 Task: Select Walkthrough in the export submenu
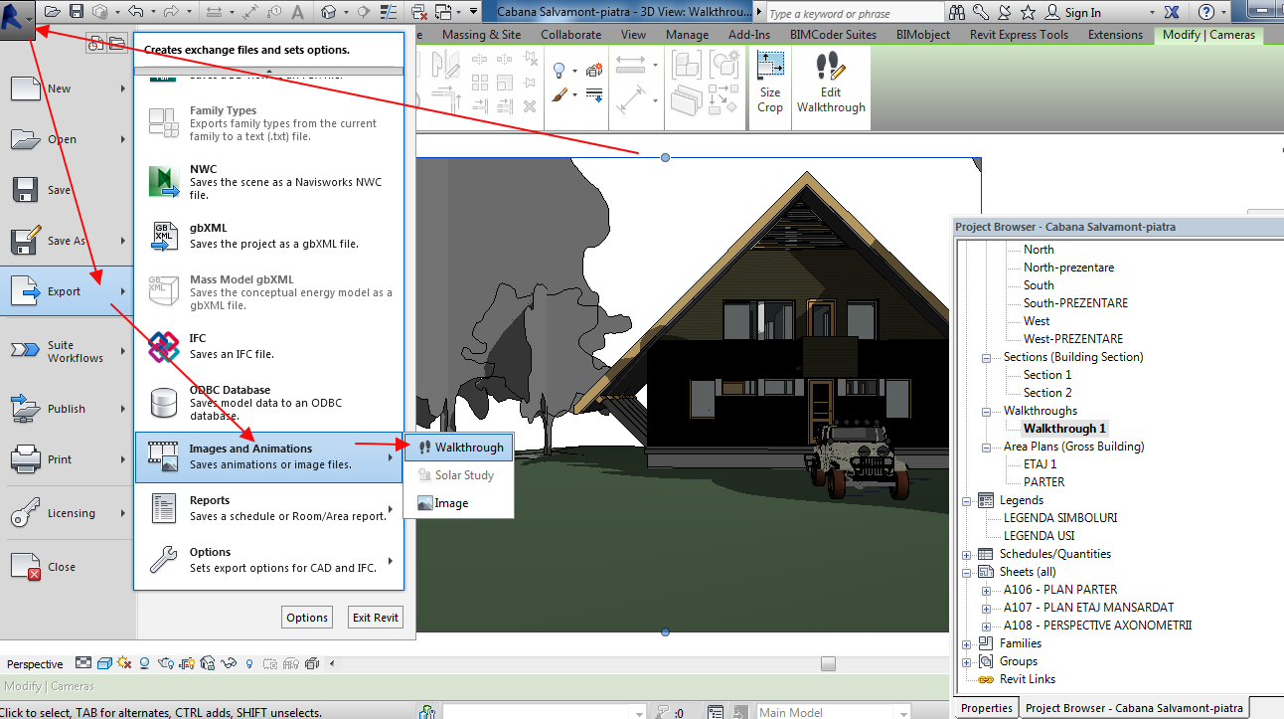(459, 448)
